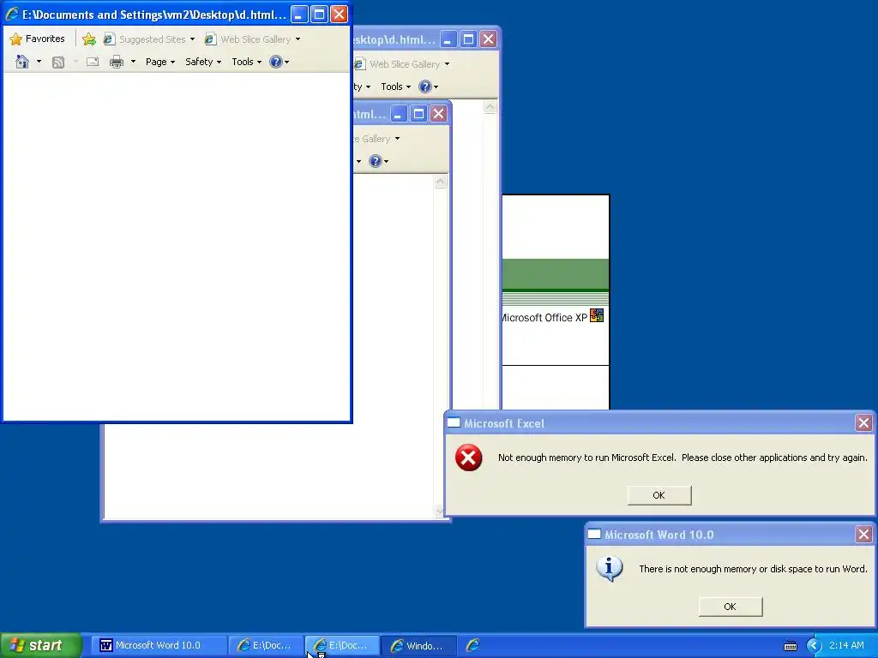The height and width of the screenshot is (658, 878).
Task: Click the unlabeled IE icon taskbar button
Action: click(473, 645)
